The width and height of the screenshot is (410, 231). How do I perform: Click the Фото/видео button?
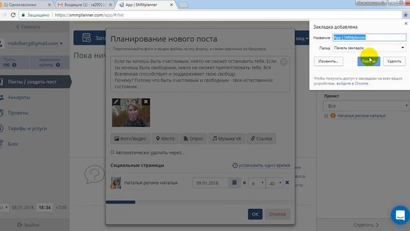(x=130, y=139)
